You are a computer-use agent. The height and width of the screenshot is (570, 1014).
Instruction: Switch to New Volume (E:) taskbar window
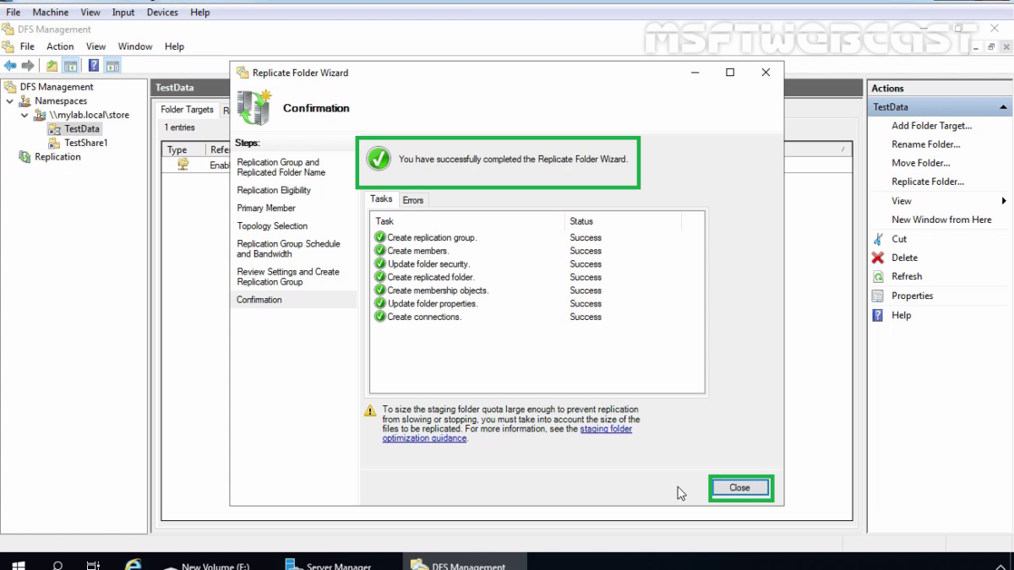[207, 564]
